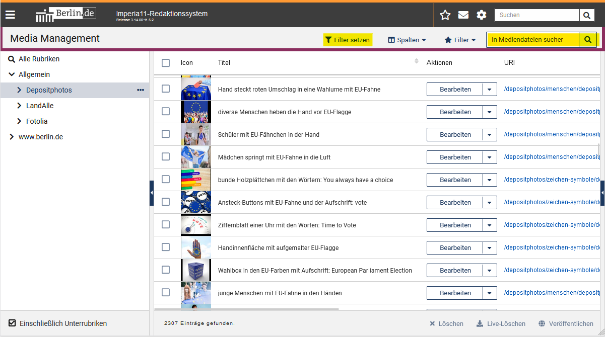The image size is (605, 337).
Task: Click the Berlin.de logo
Action: (x=66, y=15)
